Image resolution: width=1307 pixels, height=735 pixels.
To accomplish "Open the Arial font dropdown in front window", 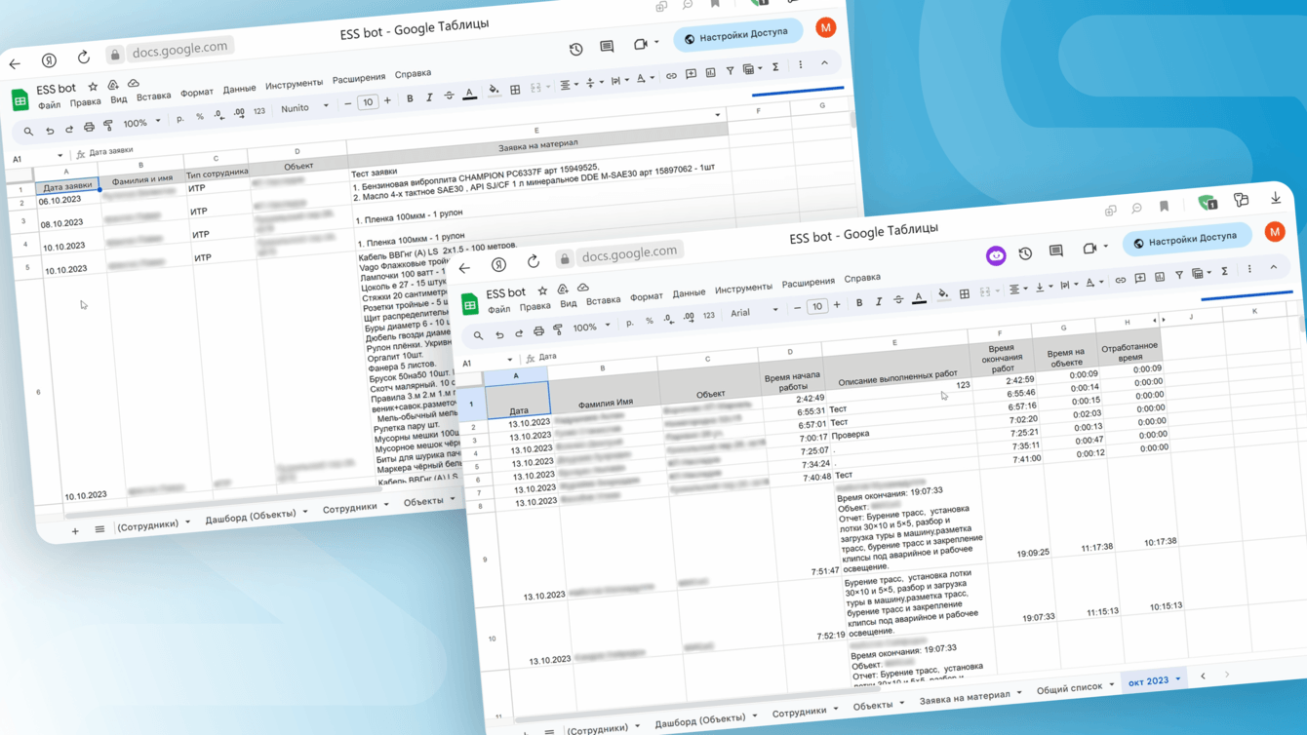I will tap(755, 312).
